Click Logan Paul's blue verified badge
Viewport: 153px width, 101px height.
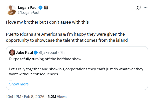(x=40, y=8)
